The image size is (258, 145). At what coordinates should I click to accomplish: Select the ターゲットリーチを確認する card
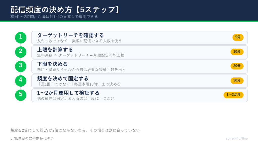pos(140,38)
